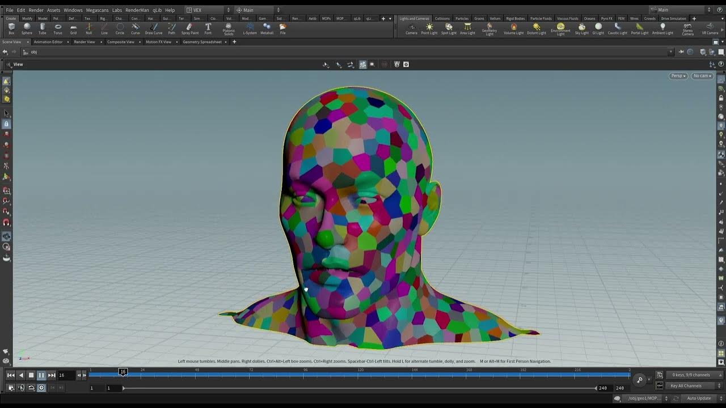726x408 pixels.
Task: Select the Null shelf tool
Action: [x=88, y=29]
